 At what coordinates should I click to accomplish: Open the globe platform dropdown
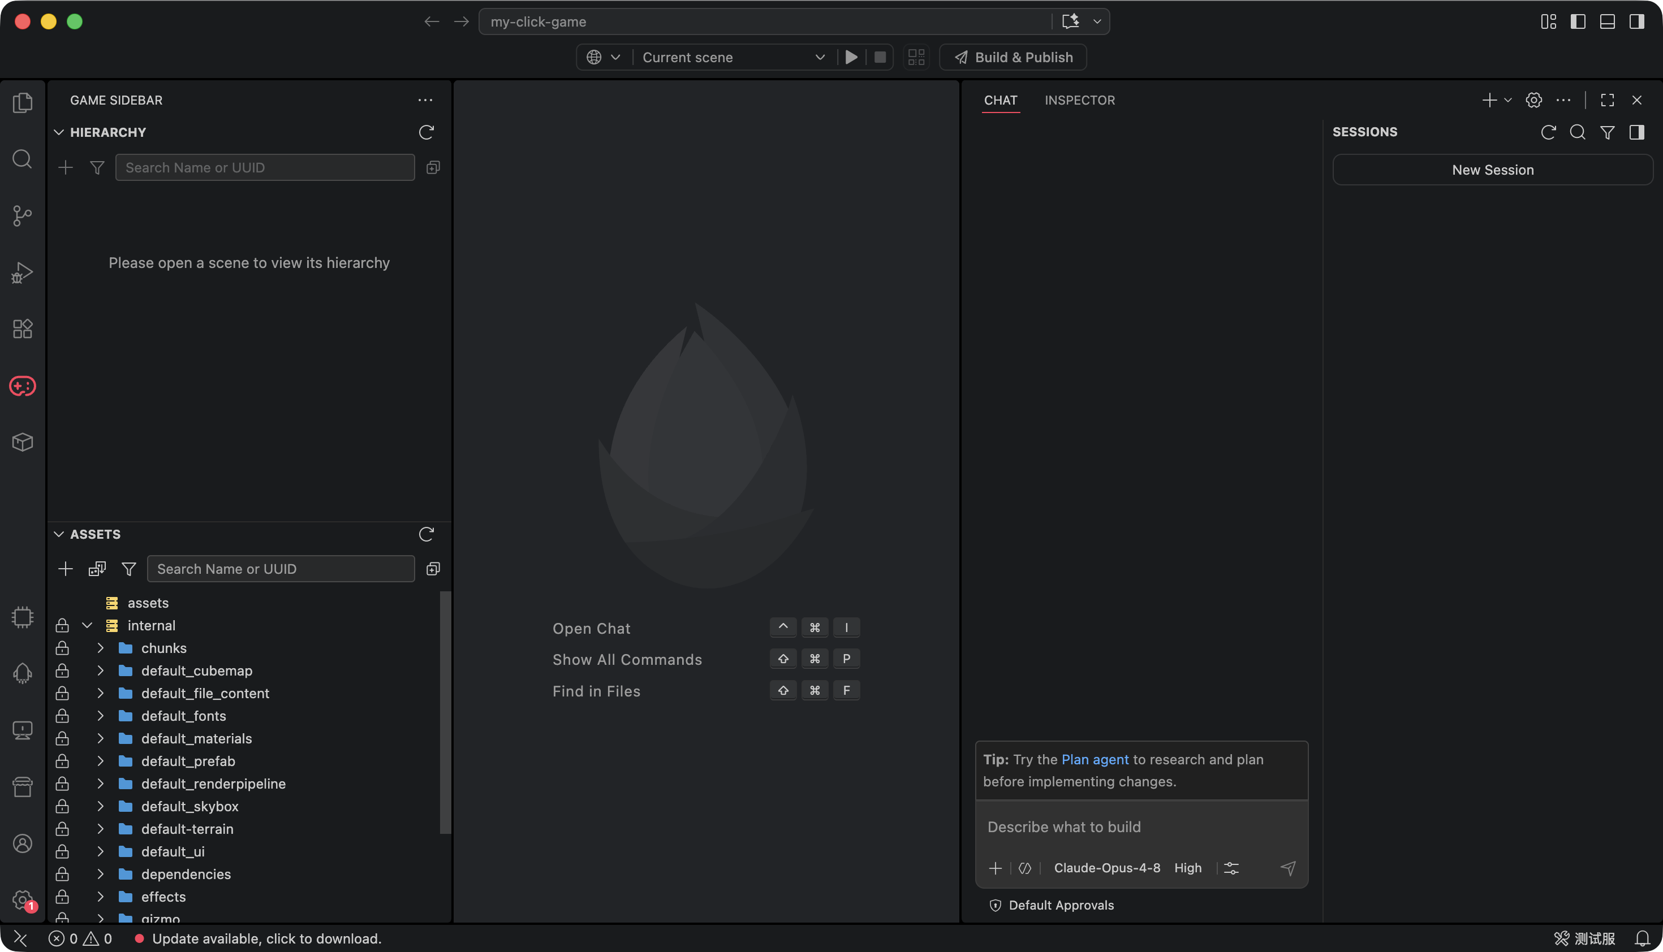click(x=602, y=58)
